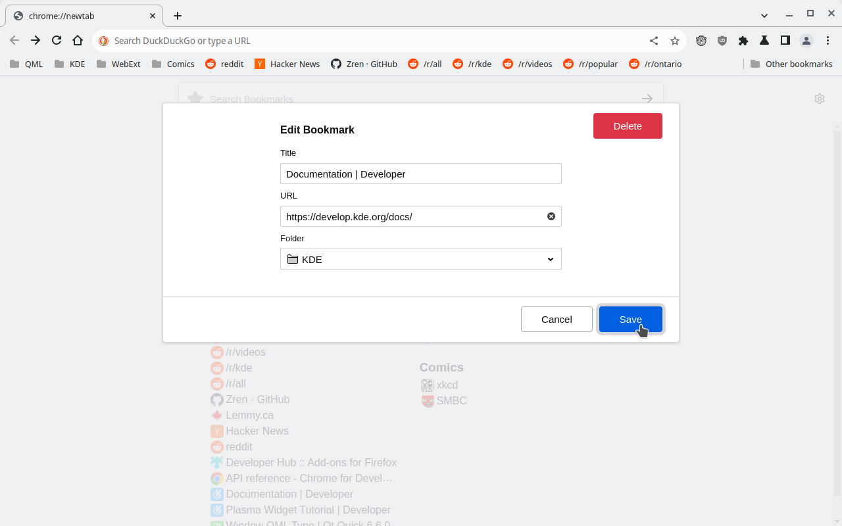Open Chrome's three-dot menu

pyautogui.click(x=828, y=40)
